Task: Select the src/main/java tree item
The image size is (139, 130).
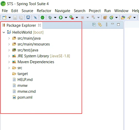Action: click(29, 38)
